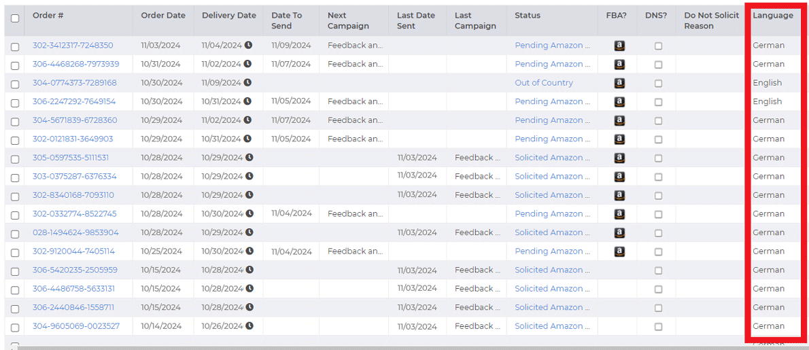Click Amazon FBA icon for order 304-0774373-7289168

click(x=619, y=83)
